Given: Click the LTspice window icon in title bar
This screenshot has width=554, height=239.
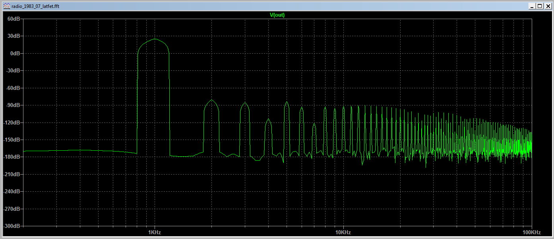Looking at the screenshot, I should point(7,6).
